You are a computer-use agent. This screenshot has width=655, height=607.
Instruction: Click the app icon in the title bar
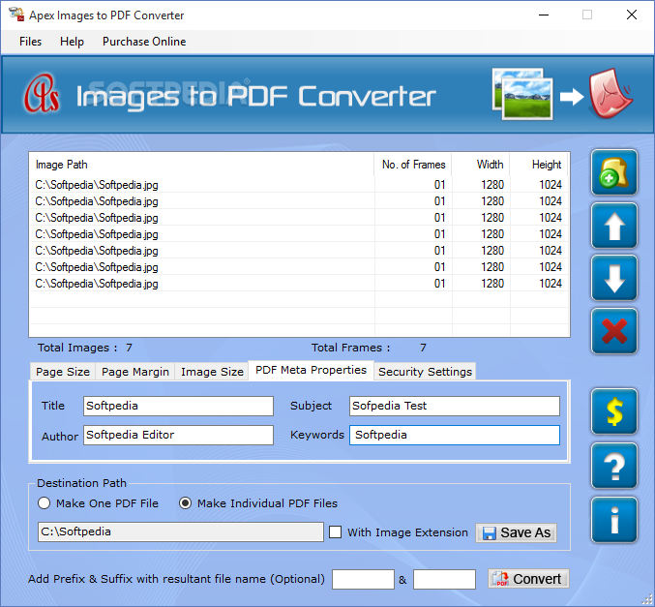pos(16,15)
